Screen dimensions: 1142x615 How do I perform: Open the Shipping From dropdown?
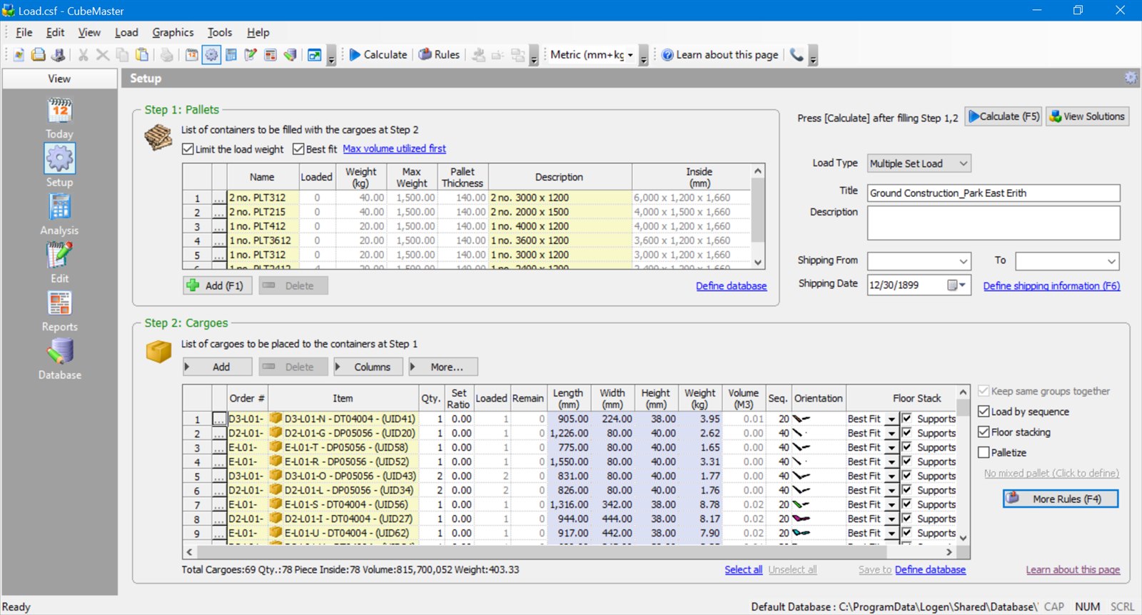[x=964, y=261]
